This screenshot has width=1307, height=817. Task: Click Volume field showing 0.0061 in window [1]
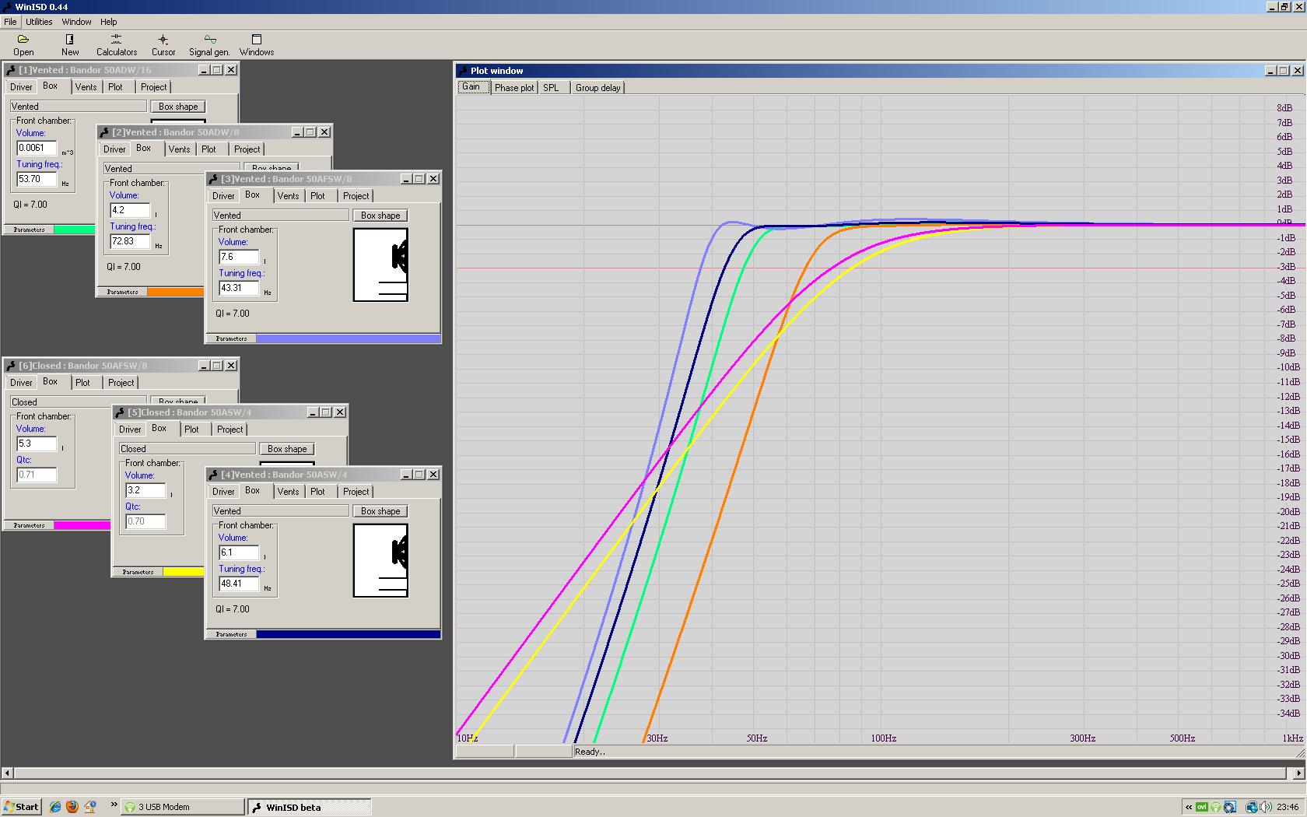37,148
